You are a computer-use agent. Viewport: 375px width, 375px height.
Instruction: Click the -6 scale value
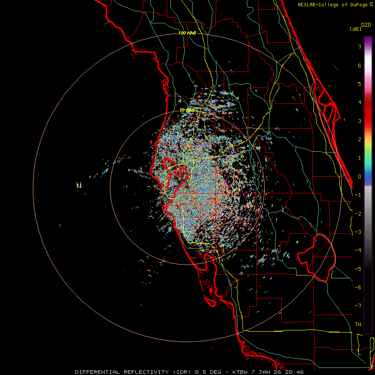click(358, 287)
